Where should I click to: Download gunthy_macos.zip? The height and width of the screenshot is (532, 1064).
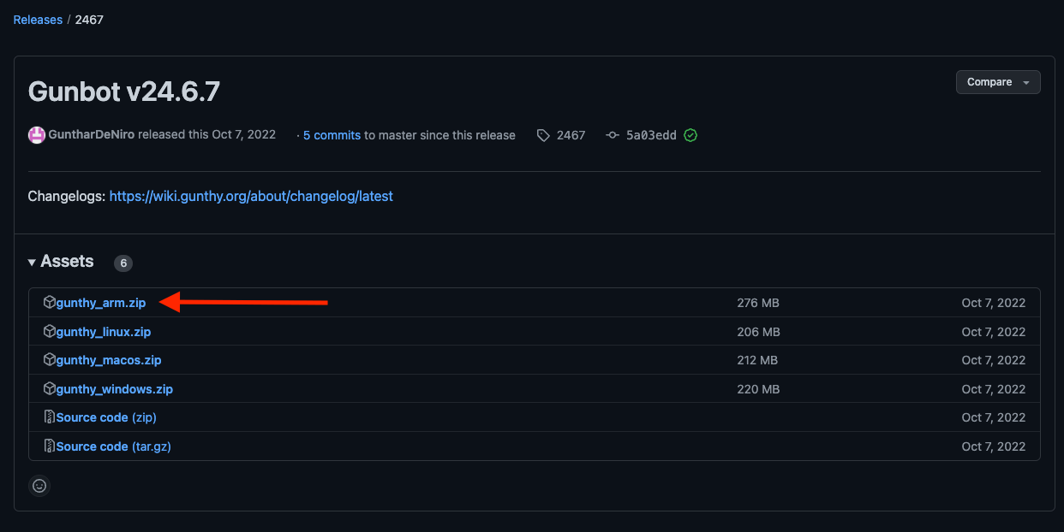[109, 360]
